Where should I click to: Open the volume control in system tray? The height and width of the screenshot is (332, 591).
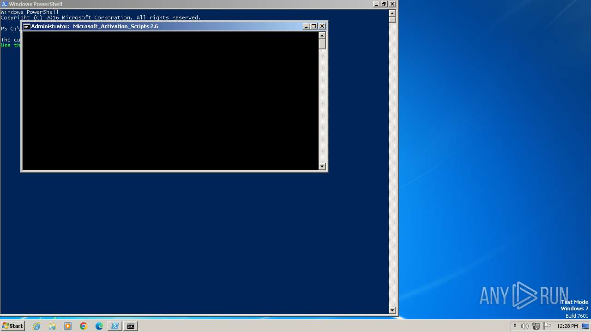tap(525, 326)
